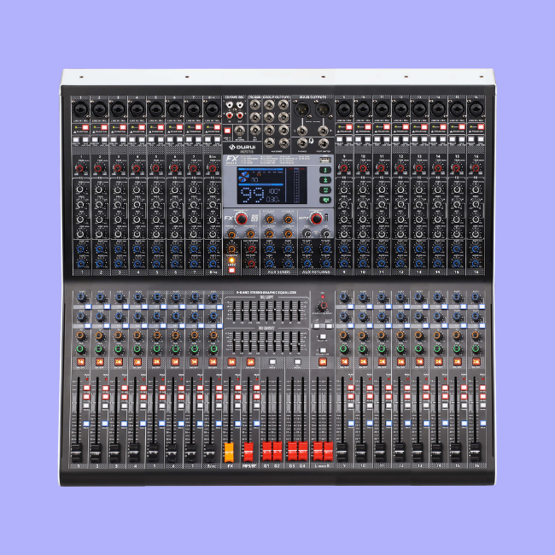This screenshot has width=555, height=555.
Task: Move first band slider of EQ LEFT
Action: (x=234, y=311)
